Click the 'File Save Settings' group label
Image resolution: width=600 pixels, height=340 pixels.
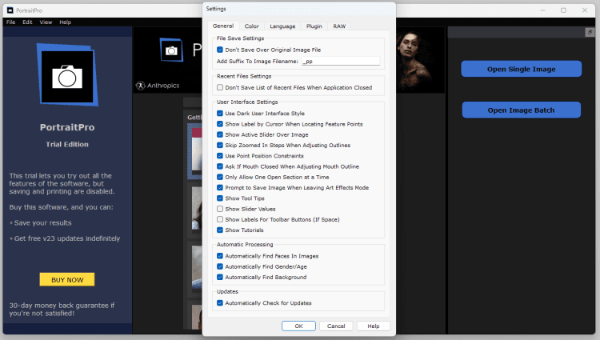(240, 38)
